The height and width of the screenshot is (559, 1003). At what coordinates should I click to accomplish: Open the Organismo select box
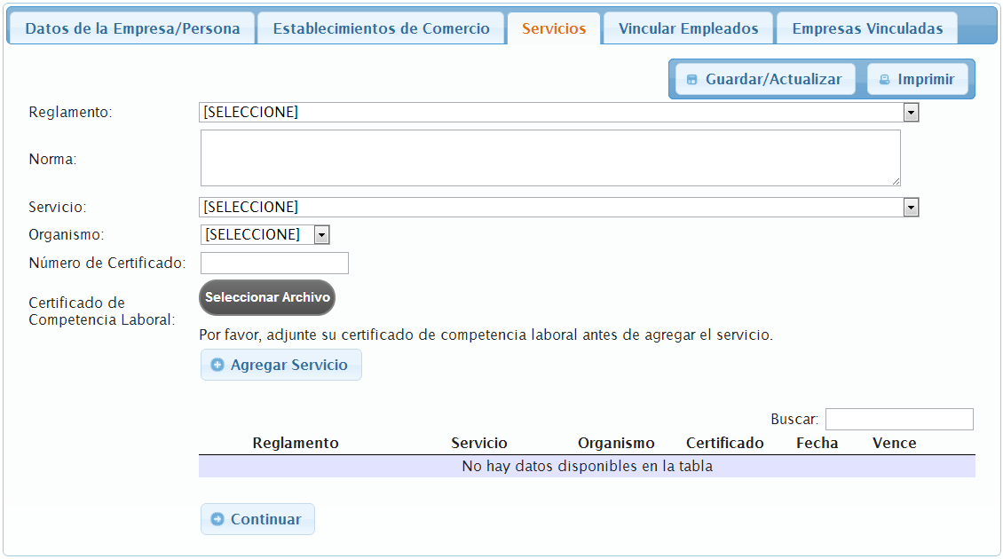click(265, 235)
